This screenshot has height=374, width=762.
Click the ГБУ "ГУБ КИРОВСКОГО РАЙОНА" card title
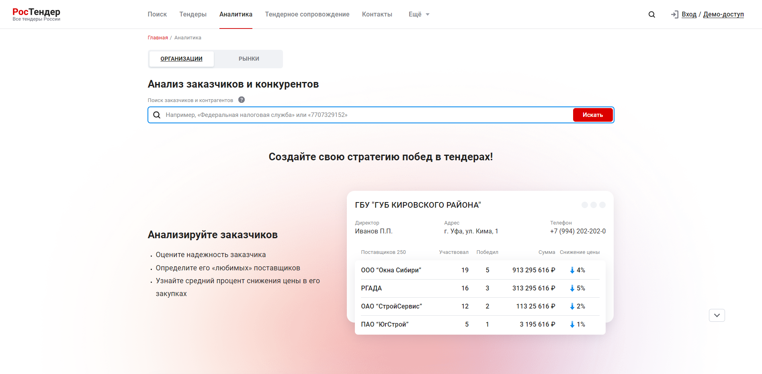(x=418, y=205)
